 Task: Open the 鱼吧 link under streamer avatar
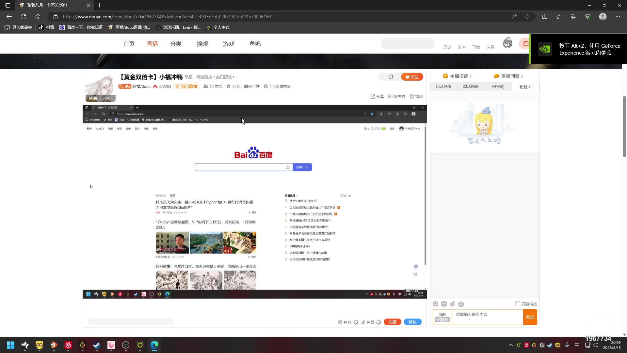pyautogui.click(x=93, y=98)
